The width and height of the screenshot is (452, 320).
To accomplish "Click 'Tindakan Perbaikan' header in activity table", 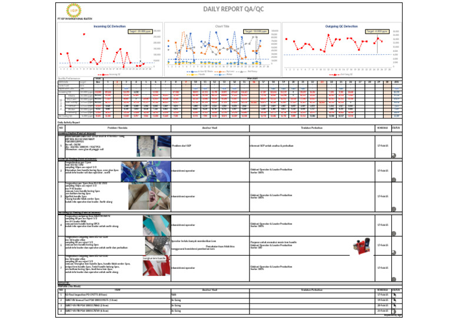I will coord(312,127).
